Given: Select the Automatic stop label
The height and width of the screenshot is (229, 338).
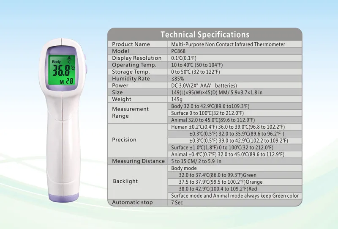Looking at the screenshot, I should (x=132, y=202).
